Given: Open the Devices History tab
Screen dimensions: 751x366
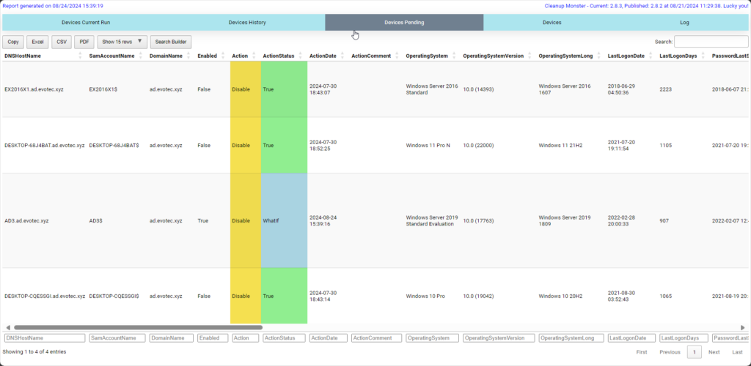Looking at the screenshot, I should click(247, 23).
